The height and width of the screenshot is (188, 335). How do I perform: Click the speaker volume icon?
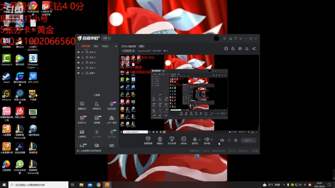click(207, 139)
